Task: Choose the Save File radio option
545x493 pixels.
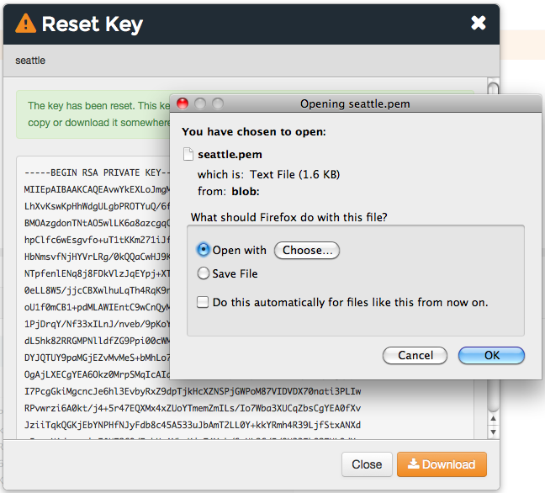Action: coord(203,273)
